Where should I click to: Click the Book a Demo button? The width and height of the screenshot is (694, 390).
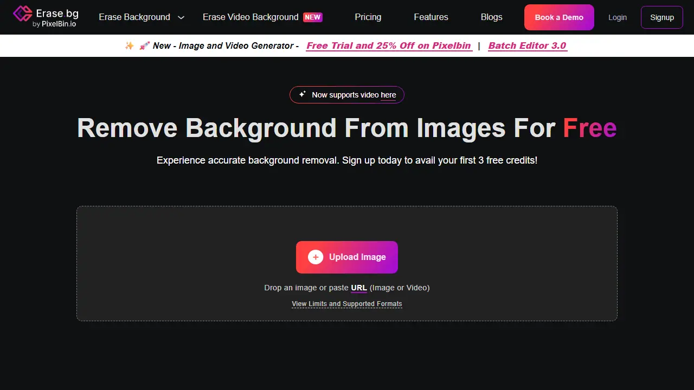(x=559, y=17)
